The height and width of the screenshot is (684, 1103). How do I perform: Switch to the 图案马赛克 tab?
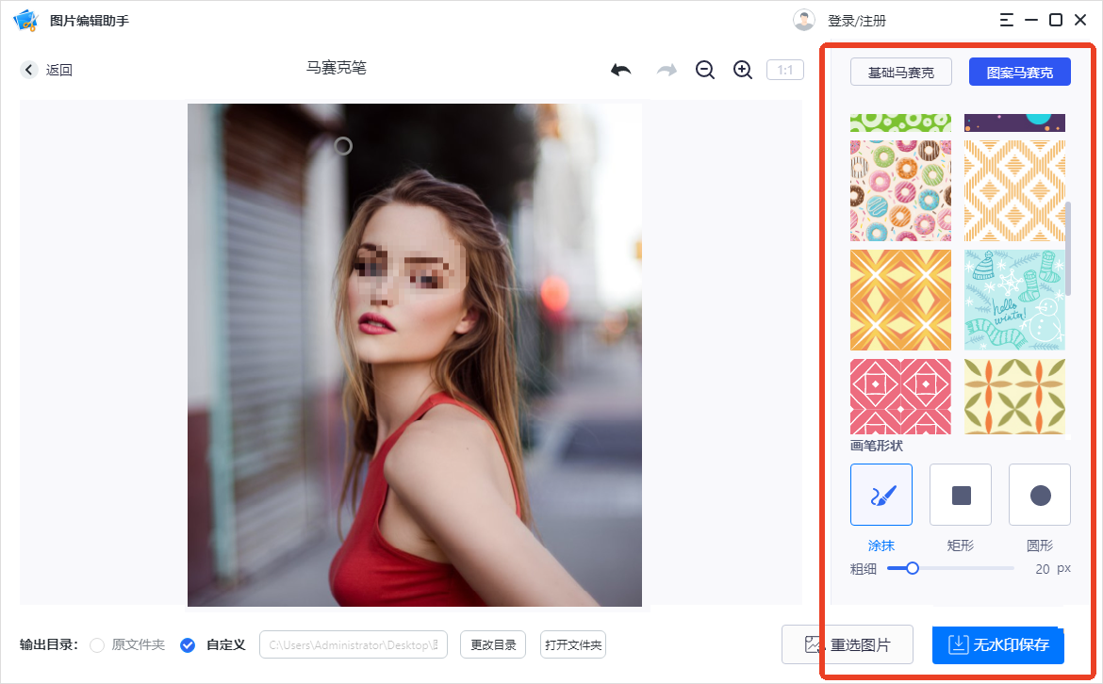point(1019,71)
